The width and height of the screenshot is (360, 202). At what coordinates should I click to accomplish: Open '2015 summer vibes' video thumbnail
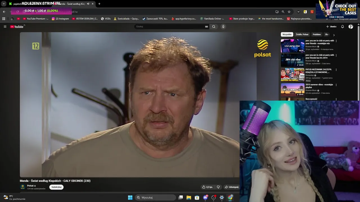[x=292, y=89]
